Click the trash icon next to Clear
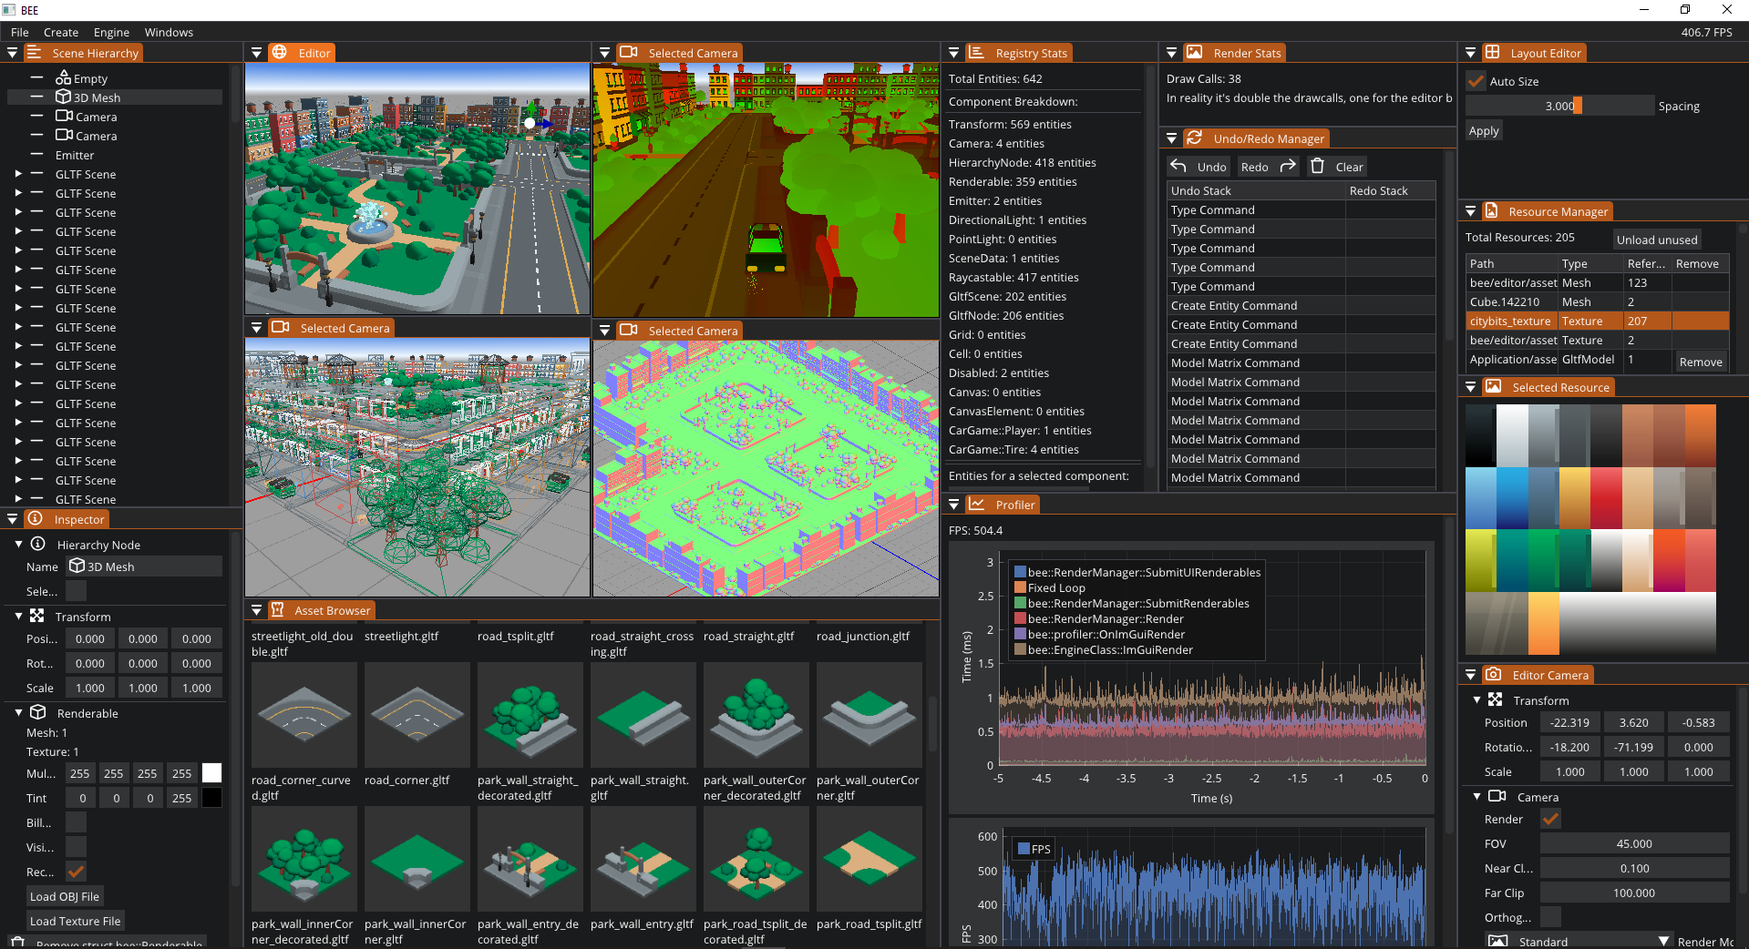This screenshot has width=1749, height=949. point(1317,166)
